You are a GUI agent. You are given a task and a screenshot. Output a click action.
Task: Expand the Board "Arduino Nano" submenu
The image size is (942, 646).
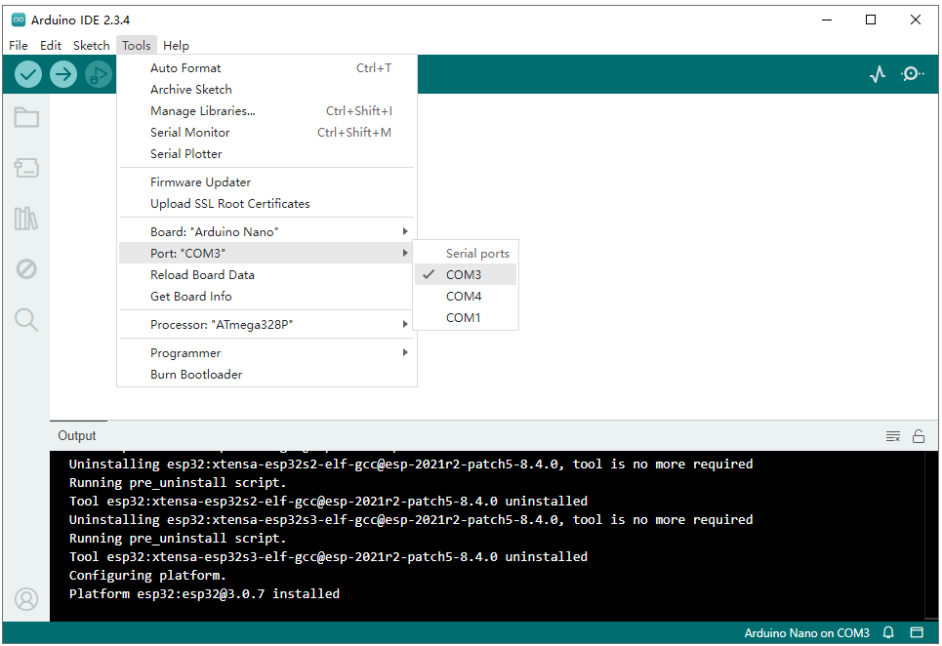[266, 231]
